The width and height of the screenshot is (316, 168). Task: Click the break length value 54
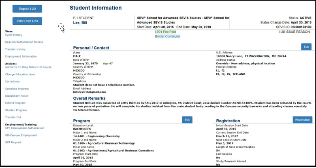click(x=218, y=151)
